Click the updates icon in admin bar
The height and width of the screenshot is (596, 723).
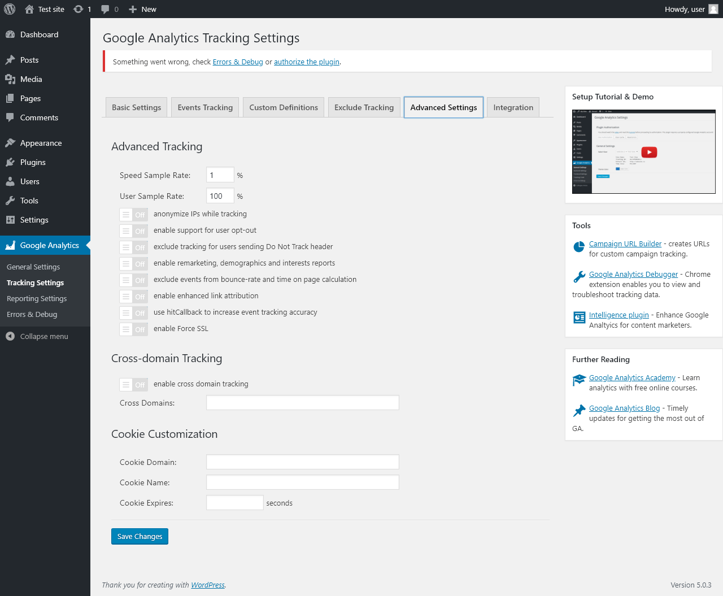pos(79,9)
